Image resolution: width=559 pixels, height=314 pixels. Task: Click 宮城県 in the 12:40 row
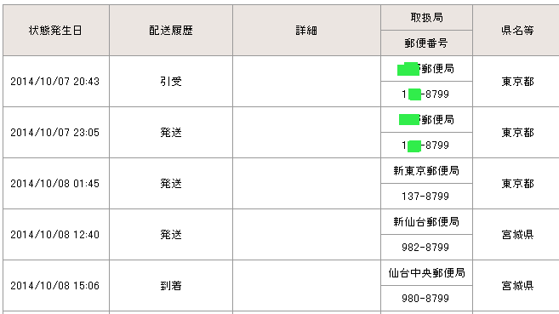click(517, 235)
